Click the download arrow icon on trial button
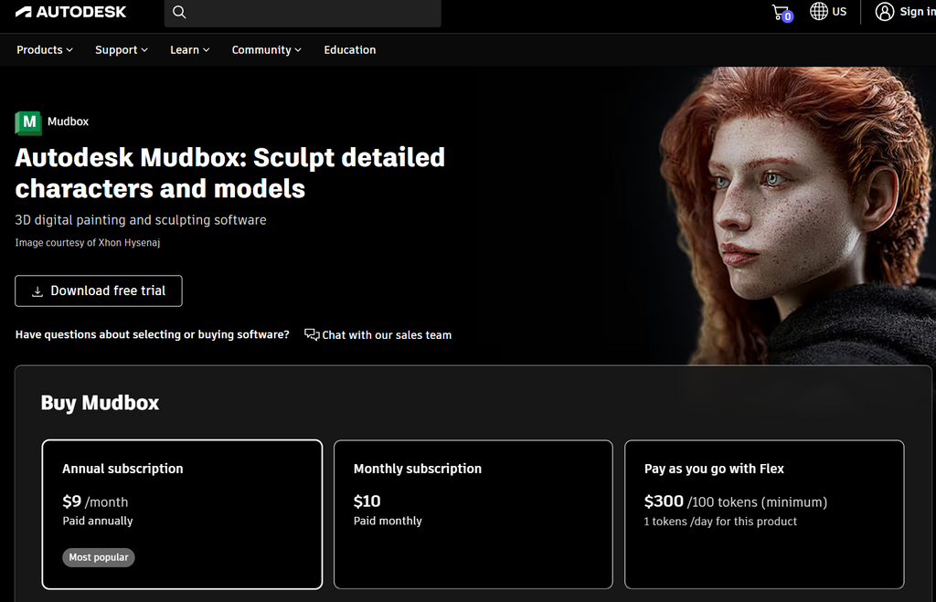 point(37,290)
